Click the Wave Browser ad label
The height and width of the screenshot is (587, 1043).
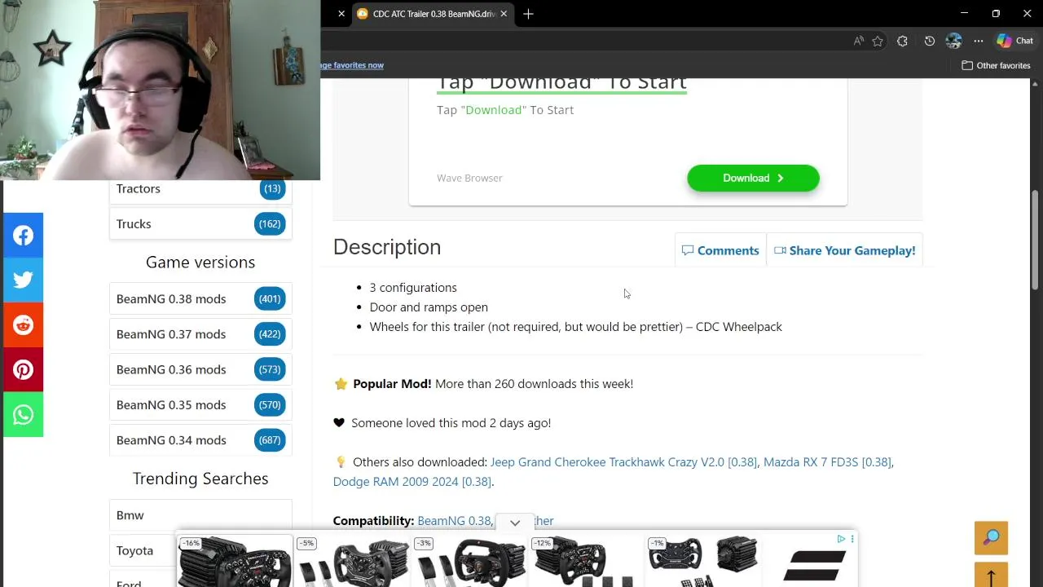tap(469, 178)
